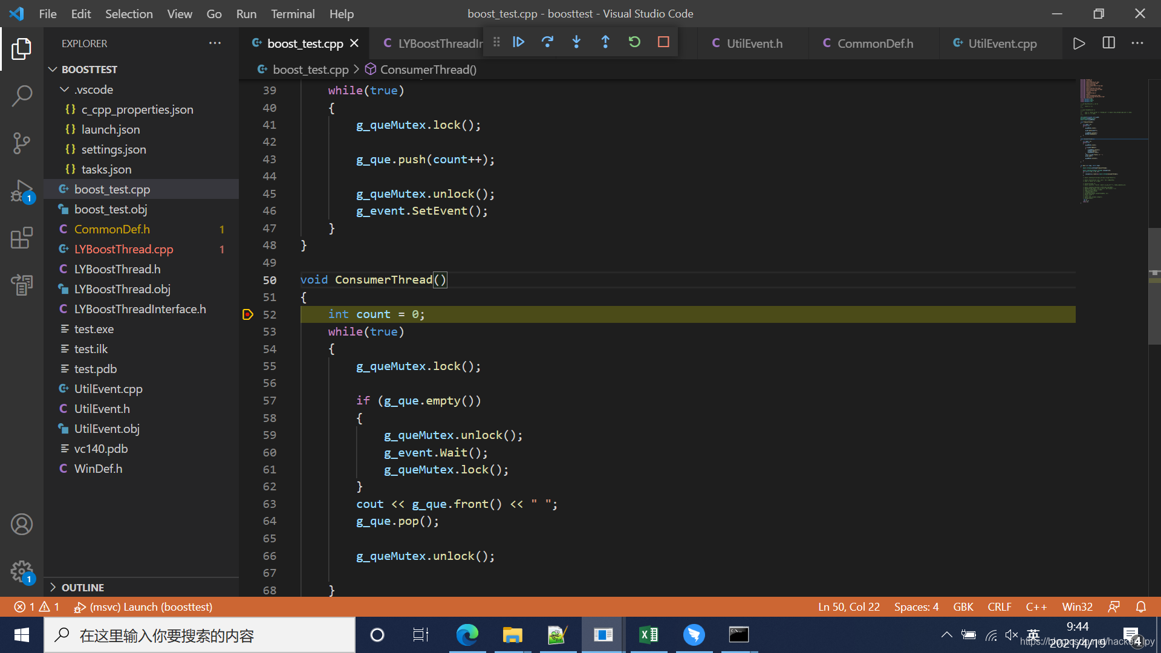Toggle split editor layout
Viewport: 1161px width, 653px height.
coord(1108,43)
